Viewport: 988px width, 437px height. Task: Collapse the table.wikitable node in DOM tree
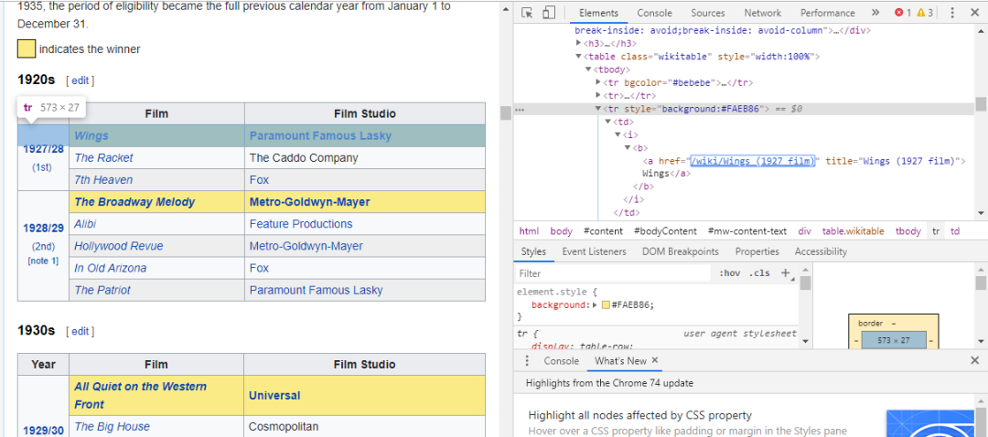[578, 56]
